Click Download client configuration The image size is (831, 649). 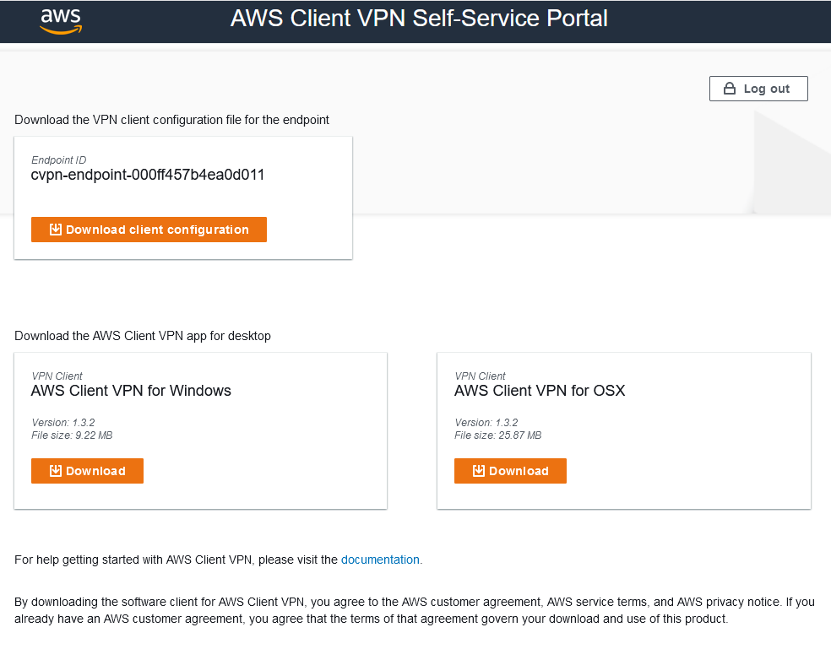point(149,229)
